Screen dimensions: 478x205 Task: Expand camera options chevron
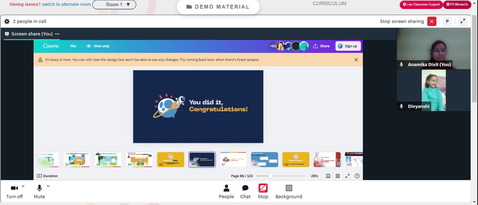pos(23,186)
